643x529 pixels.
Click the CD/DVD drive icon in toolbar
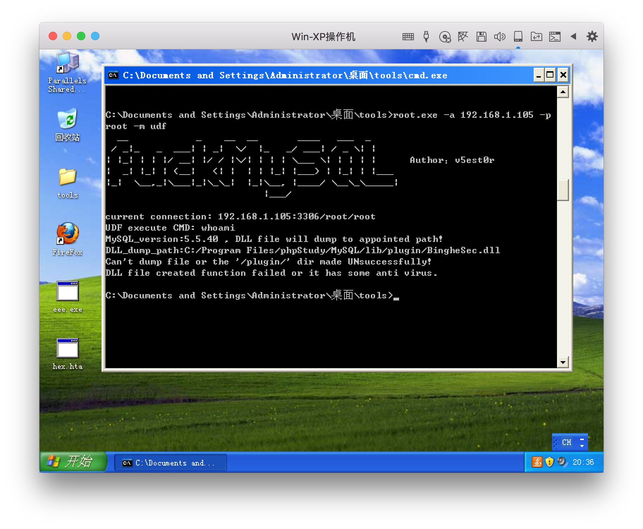pyautogui.click(x=445, y=37)
